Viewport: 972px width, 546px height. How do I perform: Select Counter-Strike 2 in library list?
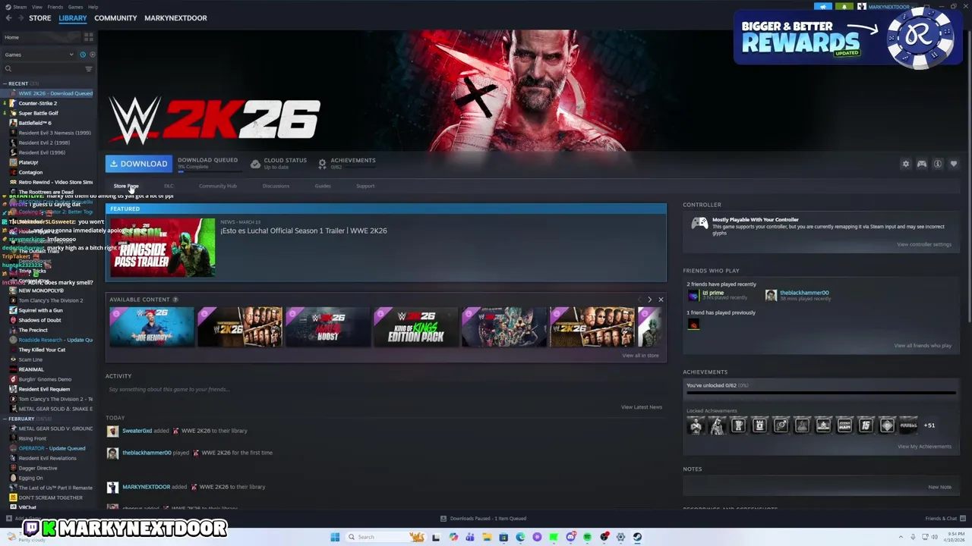coord(38,103)
